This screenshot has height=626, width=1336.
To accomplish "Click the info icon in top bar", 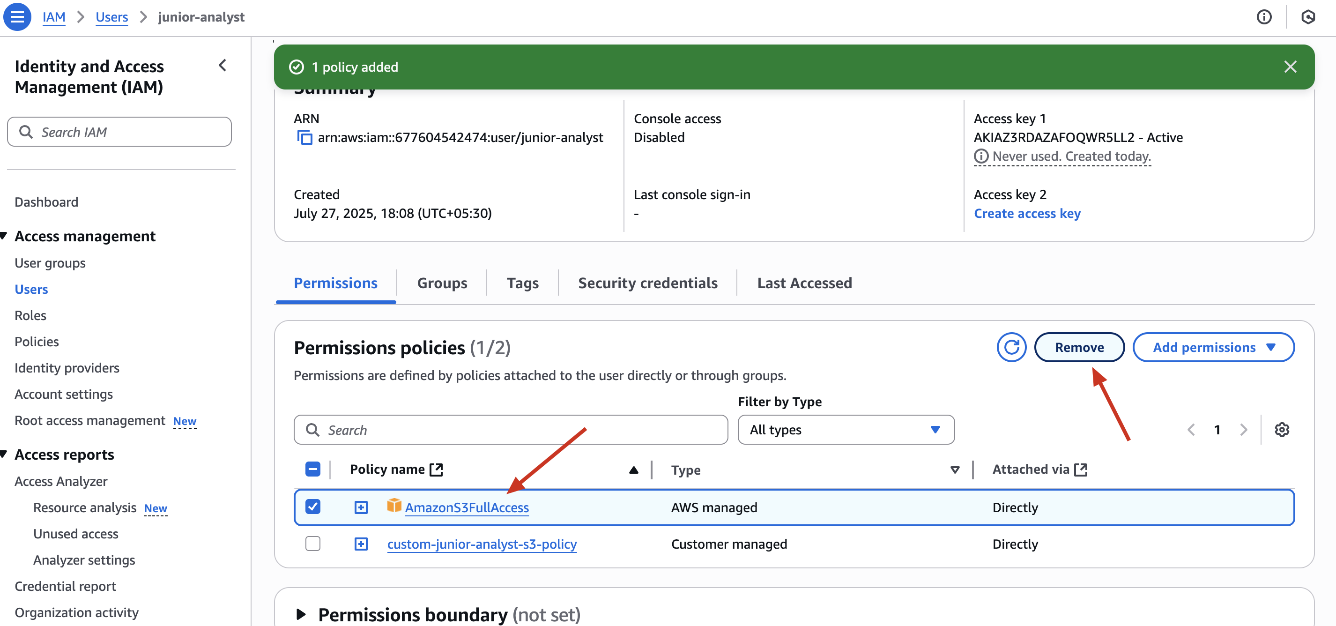I will [1263, 17].
